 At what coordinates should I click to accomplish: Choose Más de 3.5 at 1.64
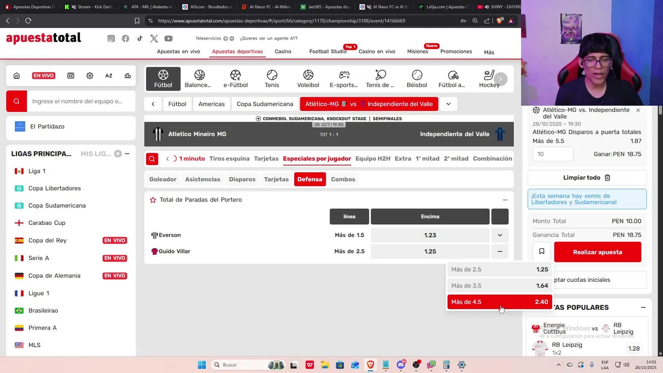pyautogui.click(x=500, y=285)
